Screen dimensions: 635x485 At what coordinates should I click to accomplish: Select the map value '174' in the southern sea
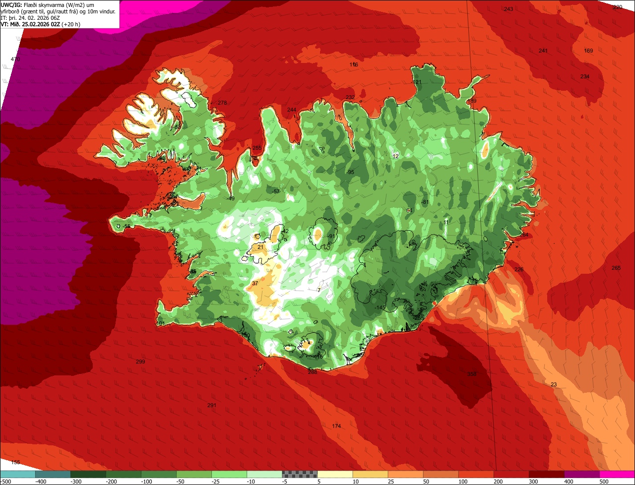(x=336, y=426)
